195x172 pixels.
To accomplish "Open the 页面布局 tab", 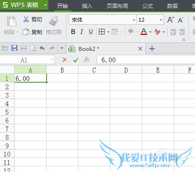I will 117,6.
